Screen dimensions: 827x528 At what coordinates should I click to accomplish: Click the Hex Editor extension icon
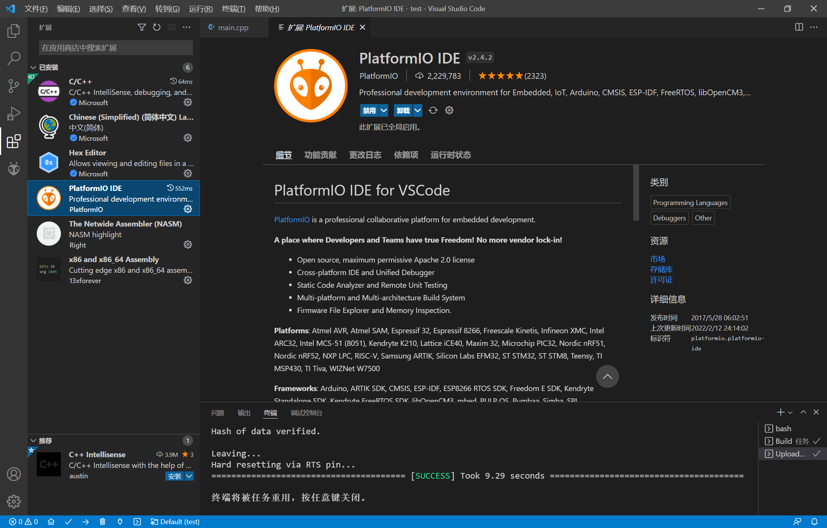click(x=48, y=163)
